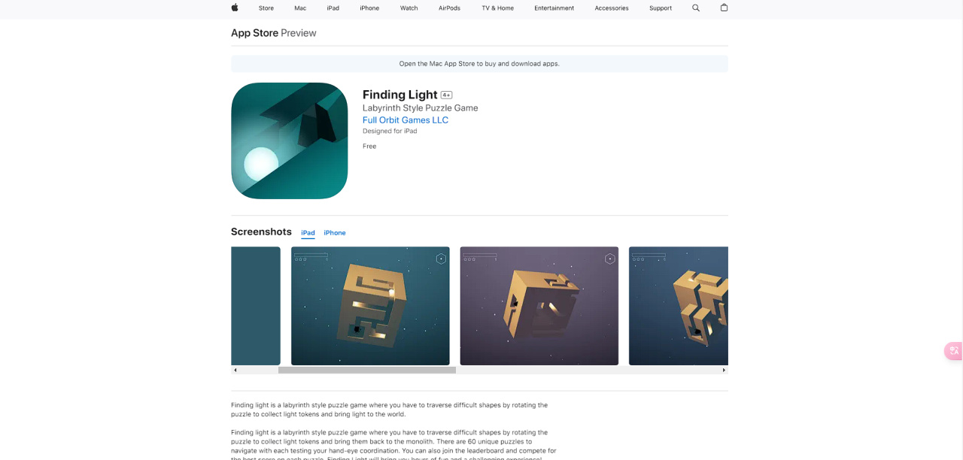Switch to iPad screenshots tab
963x460 pixels.
[308, 233]
